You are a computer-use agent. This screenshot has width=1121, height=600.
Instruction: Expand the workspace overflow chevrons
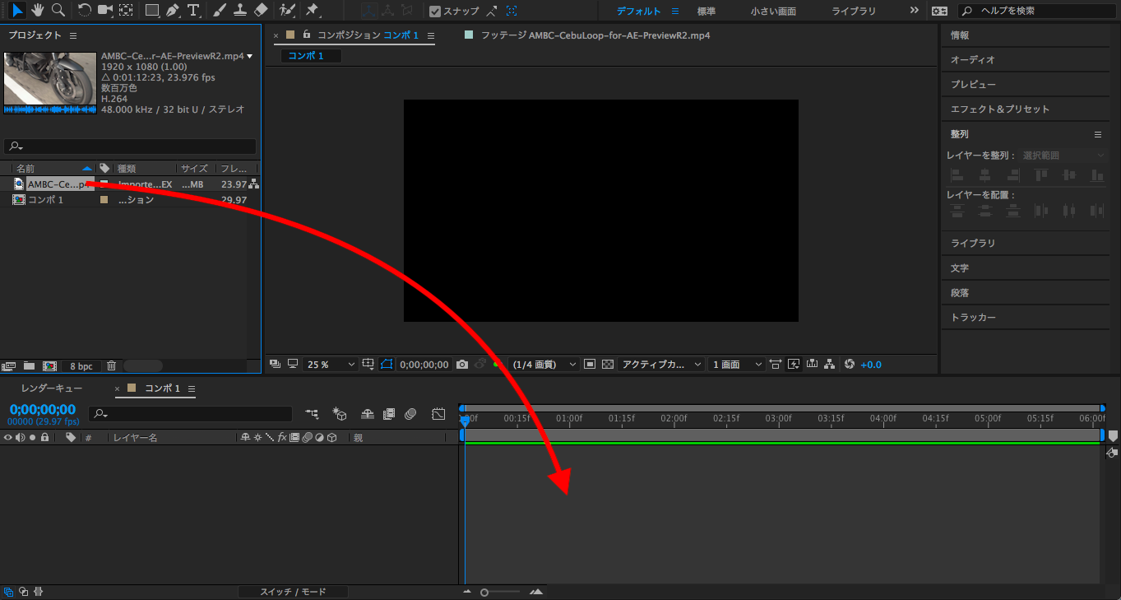pos(915,11)
